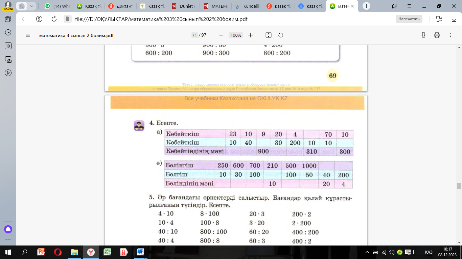Expand the tab list dropdown arrow
The height and width of the screenshot is (259, 462).
(x=31, y=6)
